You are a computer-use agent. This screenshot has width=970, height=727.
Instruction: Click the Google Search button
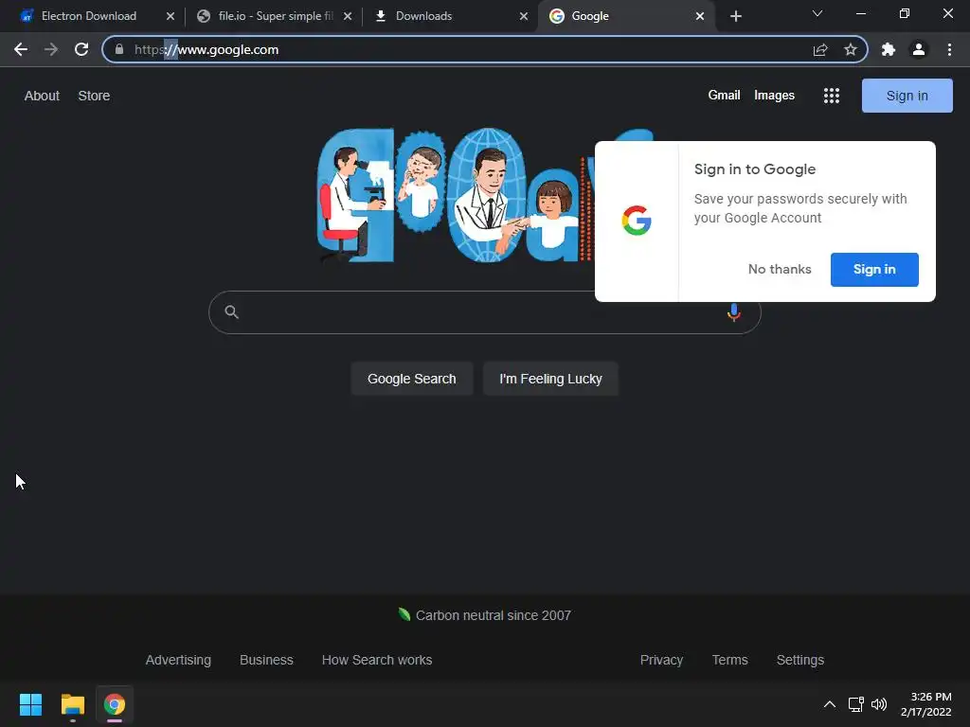[x=411, y=379]
